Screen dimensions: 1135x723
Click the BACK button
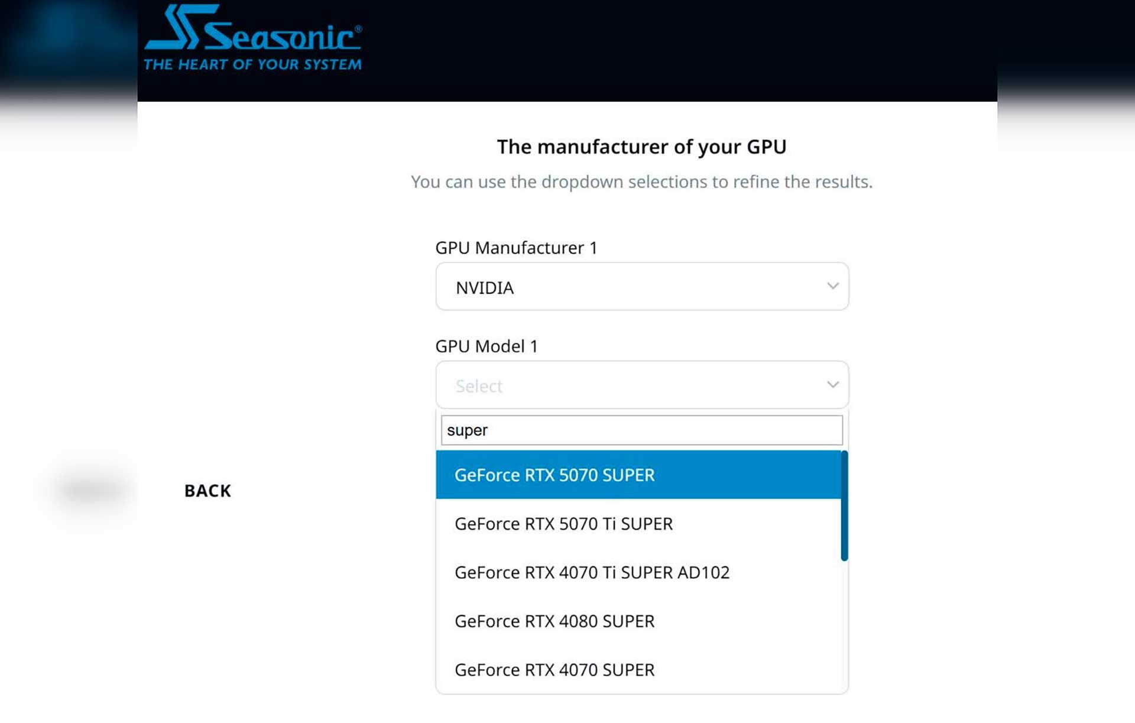pyautogui.click(x=207, y=490)
